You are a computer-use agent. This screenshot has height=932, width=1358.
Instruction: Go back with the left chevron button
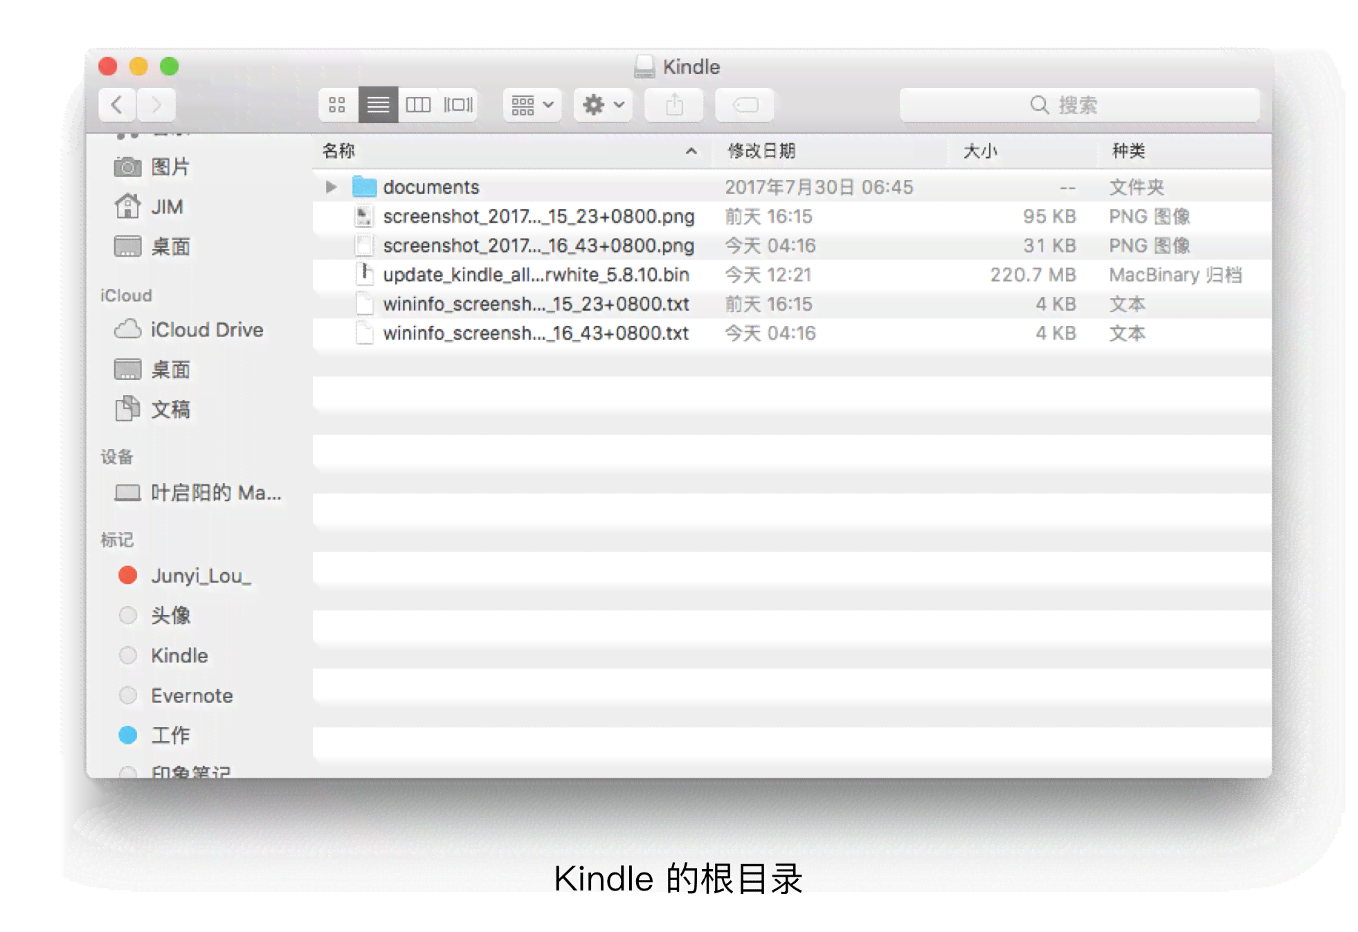(x=117, y=105)
